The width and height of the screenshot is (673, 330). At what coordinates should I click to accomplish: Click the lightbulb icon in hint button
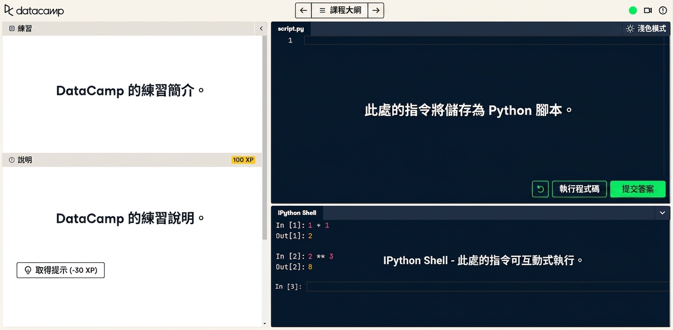(x=28, y=270)
